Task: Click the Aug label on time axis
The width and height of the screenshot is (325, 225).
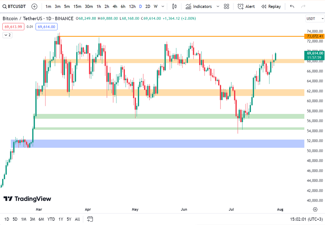Action: [x=280, y=209]
